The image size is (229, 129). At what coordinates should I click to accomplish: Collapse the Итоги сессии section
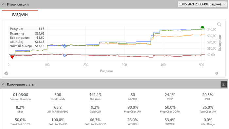tap(3, 4)
